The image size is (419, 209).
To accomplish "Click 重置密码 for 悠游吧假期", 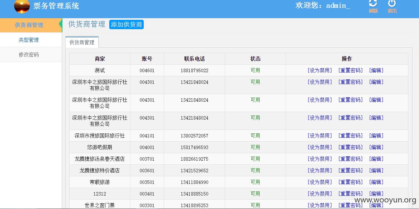I will tap(350, 147).
